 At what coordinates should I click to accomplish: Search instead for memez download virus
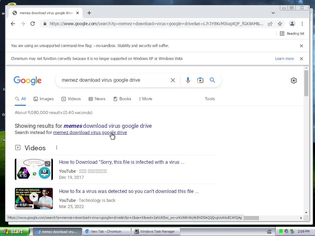pos(90,132)
